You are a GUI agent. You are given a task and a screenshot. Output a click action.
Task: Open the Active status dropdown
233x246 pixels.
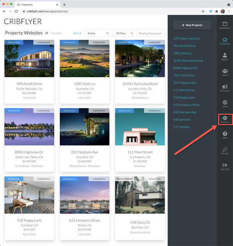[x=97, y=33]
